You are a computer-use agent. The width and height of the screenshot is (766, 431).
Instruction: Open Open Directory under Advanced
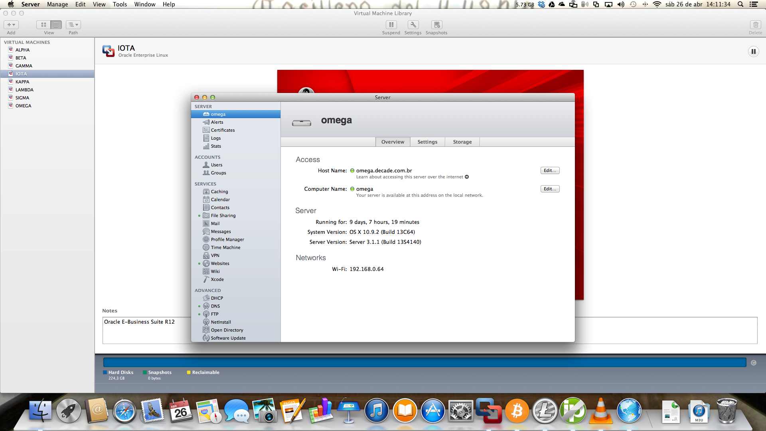tap(235, 330)
